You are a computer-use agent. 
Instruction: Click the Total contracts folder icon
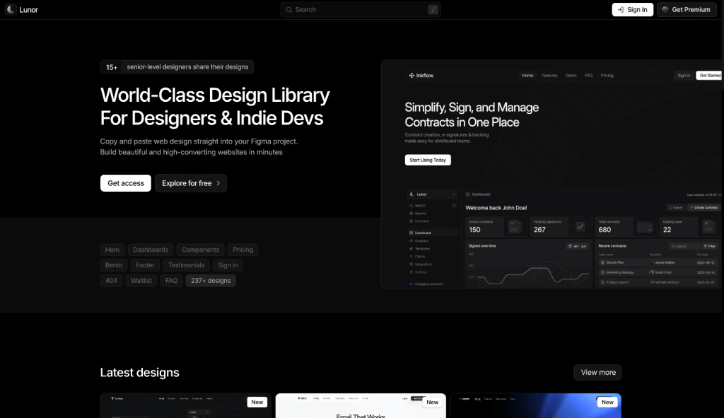pyautogui.click(x=645, y=227)
